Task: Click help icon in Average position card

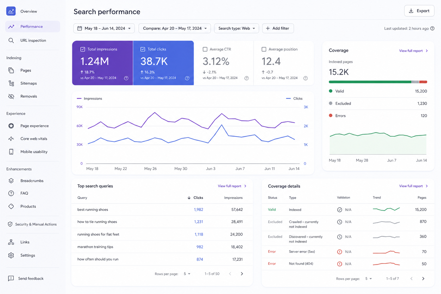Action: [306, 78]
